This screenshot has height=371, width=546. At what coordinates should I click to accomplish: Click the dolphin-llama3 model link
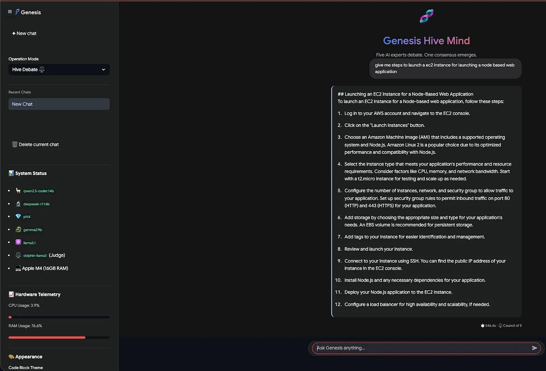tap(35, 256)
